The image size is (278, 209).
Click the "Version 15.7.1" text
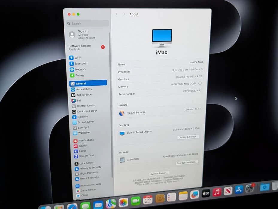tap(193, 109)
